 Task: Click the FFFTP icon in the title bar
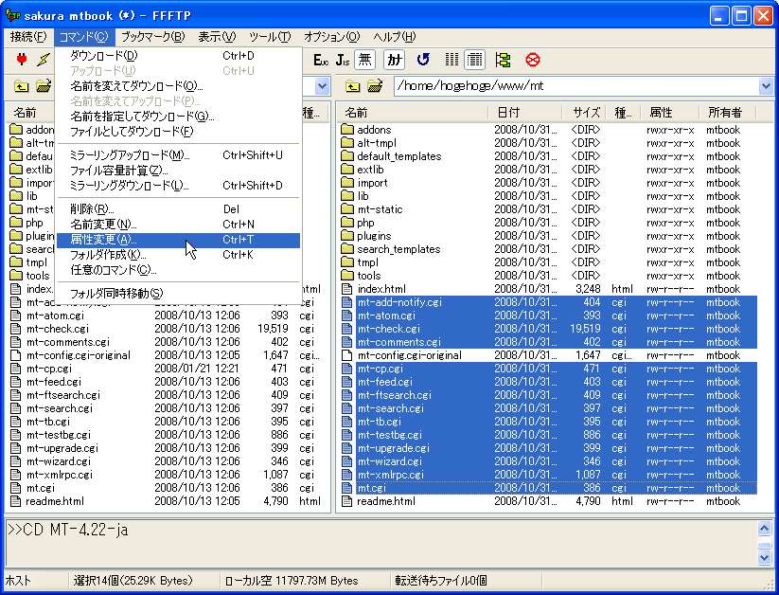coord(12,15)
